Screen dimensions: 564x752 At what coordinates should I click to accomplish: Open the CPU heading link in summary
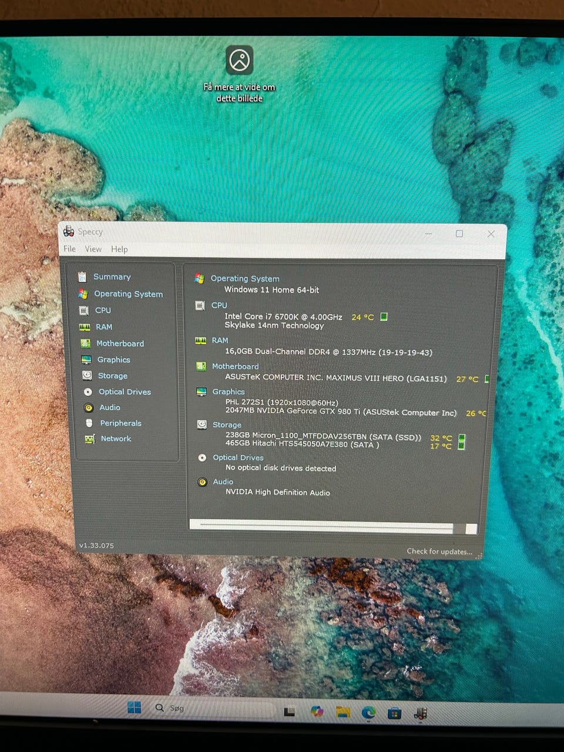[219, 305]
